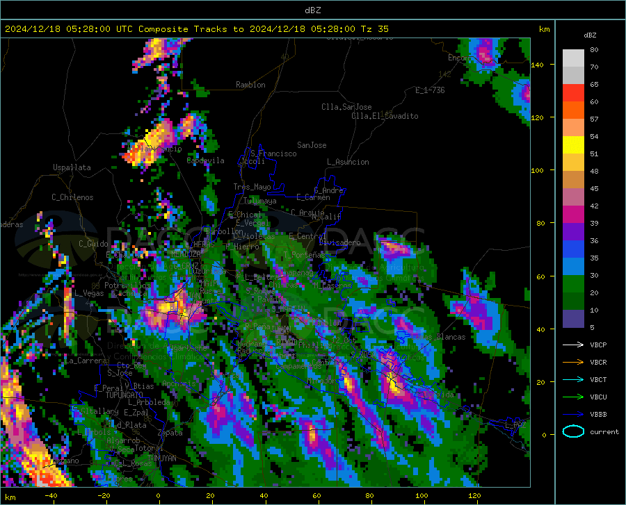
Task: Click the dBZ title at top
Action: (x=312, y=10)
